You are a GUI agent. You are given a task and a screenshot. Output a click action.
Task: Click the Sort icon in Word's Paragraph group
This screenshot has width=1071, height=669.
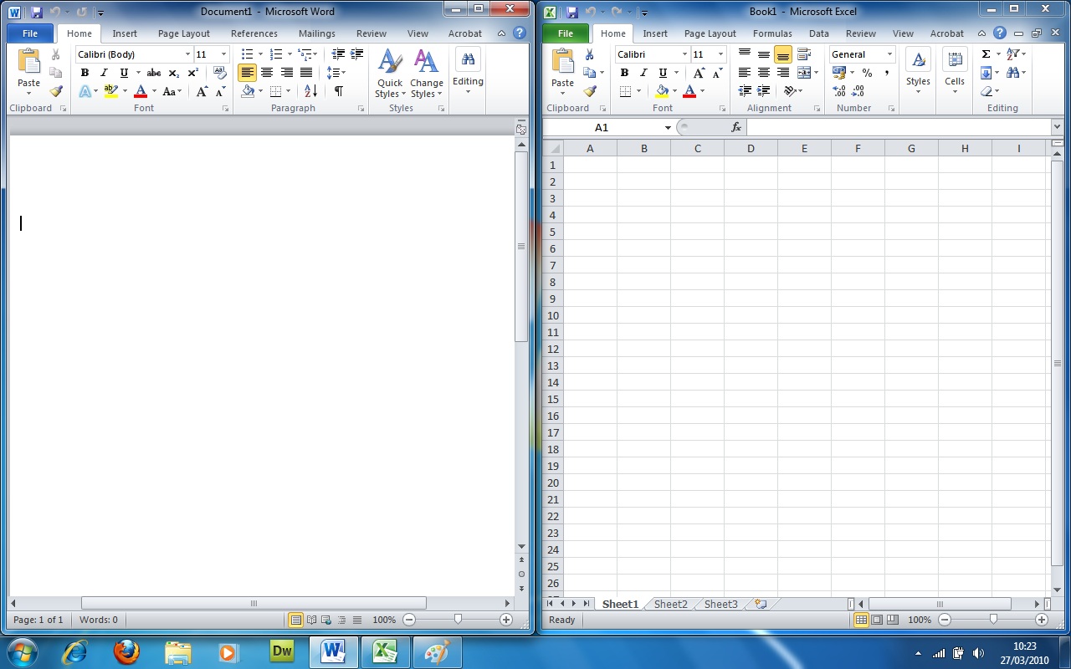pos(310,91)
